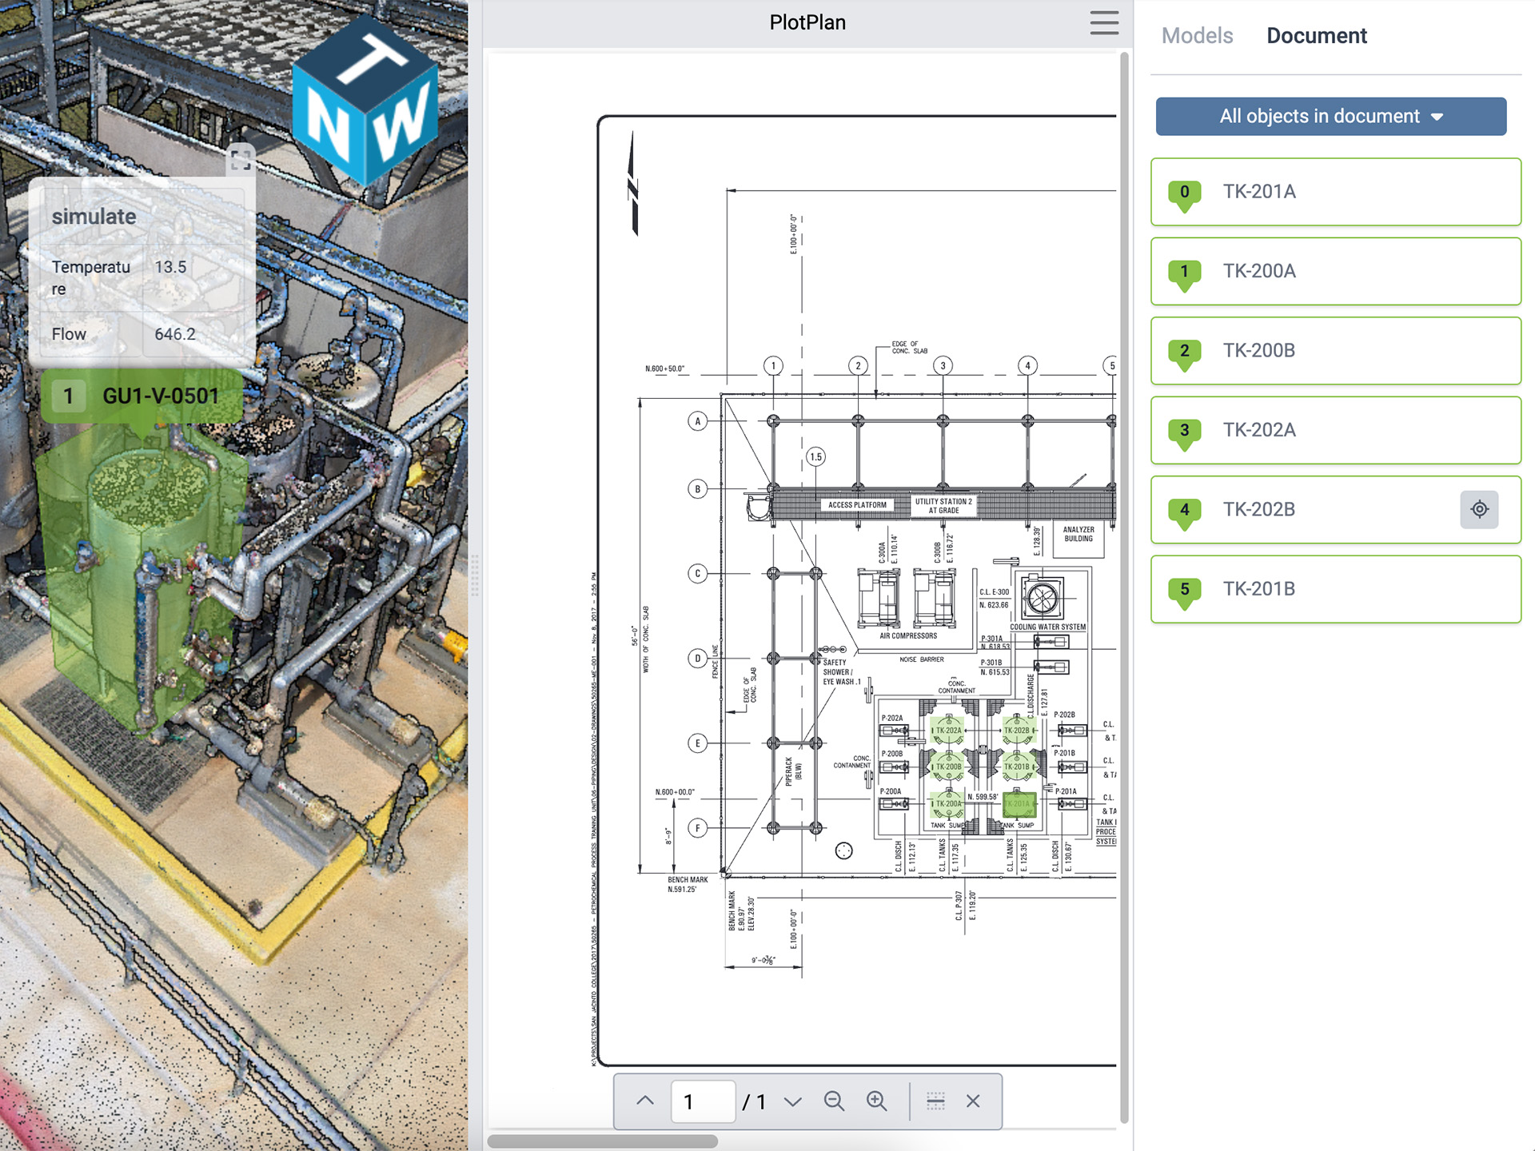Open the PlotPlan hamburger menu
The width and height of the screenshot is (1535, 1151).
tap(1104, 23)
